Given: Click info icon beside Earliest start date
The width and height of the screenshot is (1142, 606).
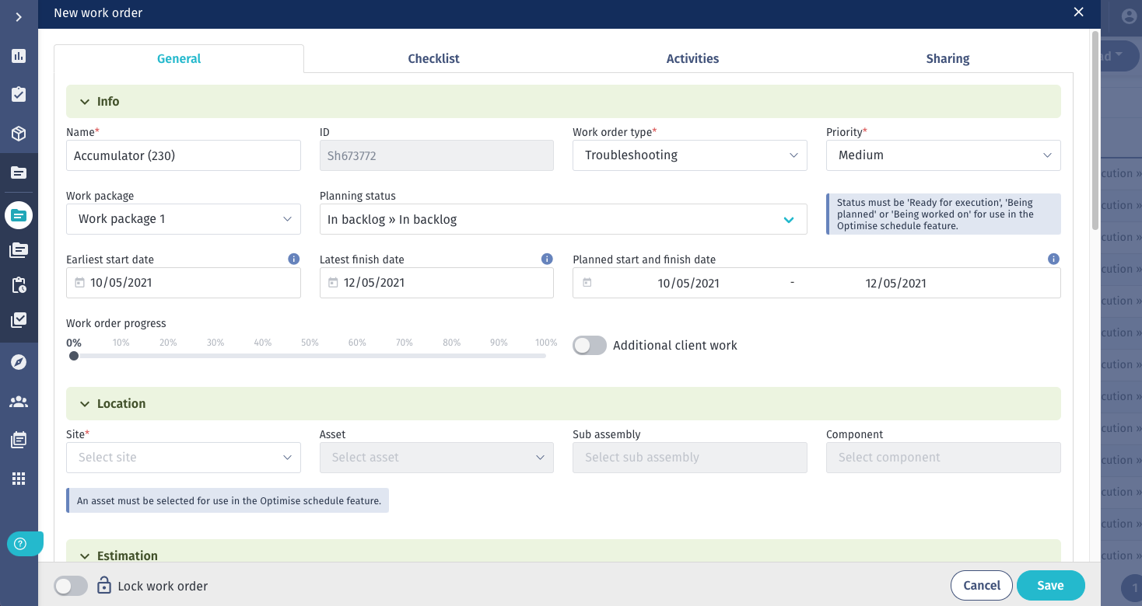Looking at the screenshot, I should coord(293,259).
